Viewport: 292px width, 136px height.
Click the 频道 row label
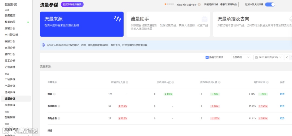click(50, 131)
